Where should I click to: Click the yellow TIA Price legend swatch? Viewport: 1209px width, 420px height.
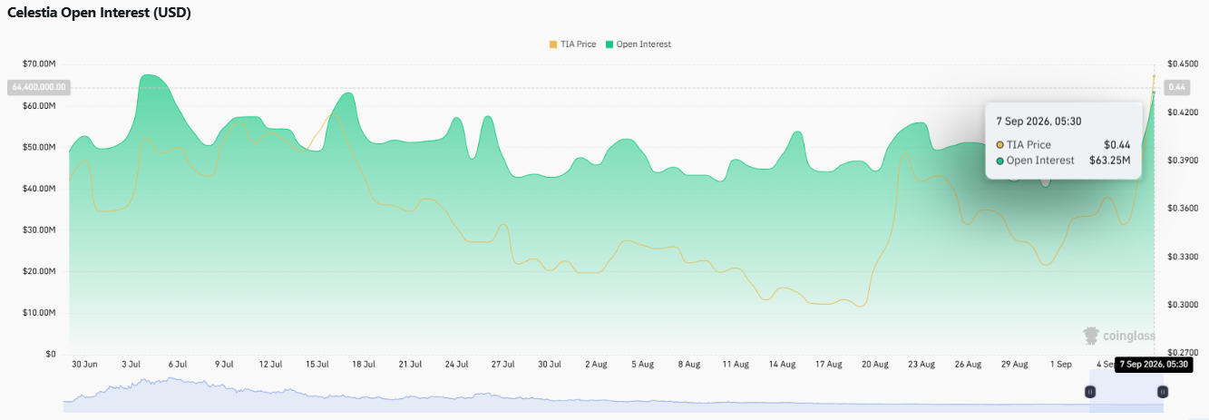point(553,44)
